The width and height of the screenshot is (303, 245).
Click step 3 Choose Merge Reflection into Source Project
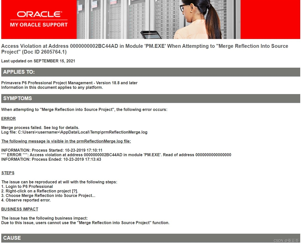[48, 196]
